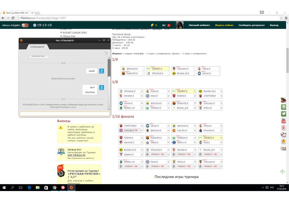Click the user avatar in the header
This screenshot has height=202, width=289.
(179, 25)
